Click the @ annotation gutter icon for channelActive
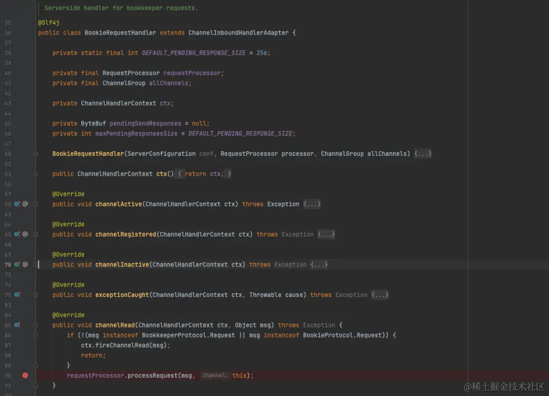The width and height of the screenshot is (549, 396). 25,204
